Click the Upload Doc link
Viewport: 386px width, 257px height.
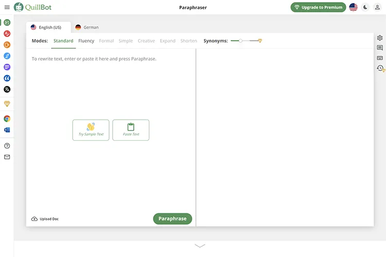tap(45, 219)
